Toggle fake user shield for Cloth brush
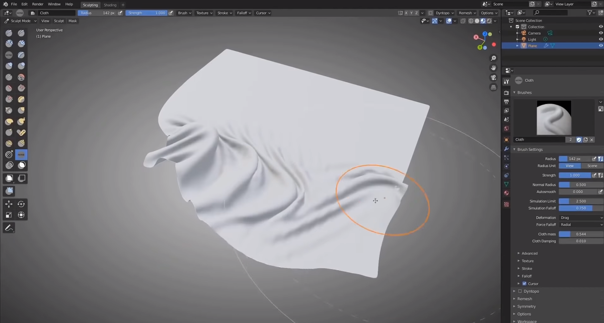This screenshot has width=604, height=323. pyautogui.click(x=579, y=140)
